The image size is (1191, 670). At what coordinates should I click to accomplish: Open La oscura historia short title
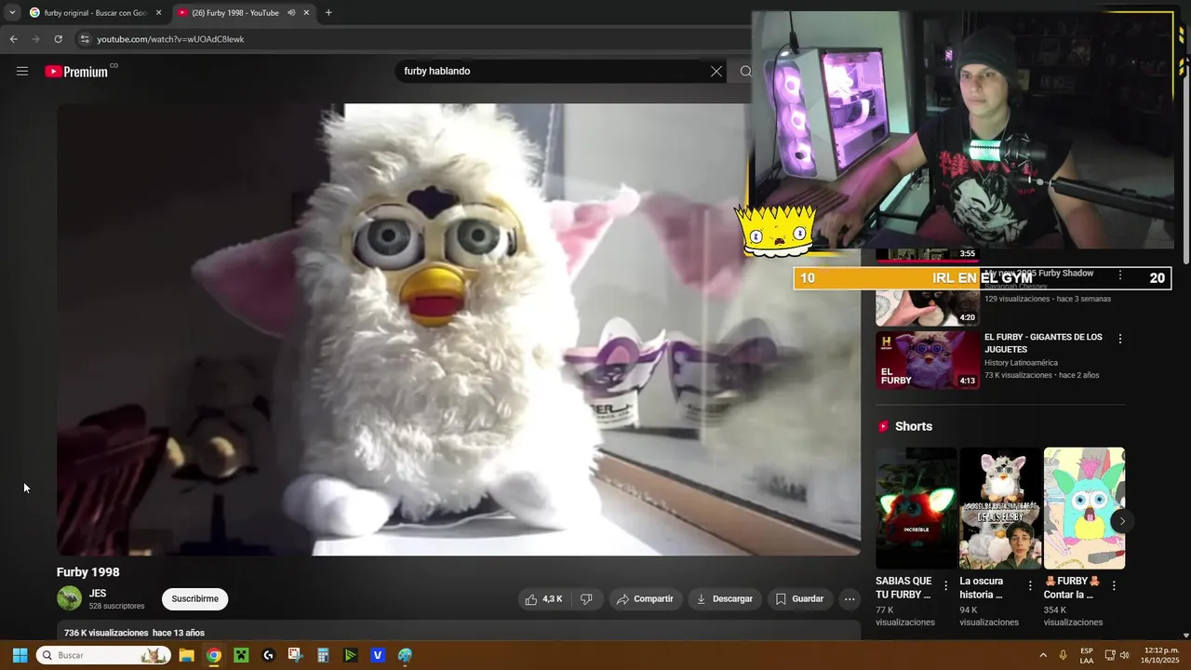981,588
